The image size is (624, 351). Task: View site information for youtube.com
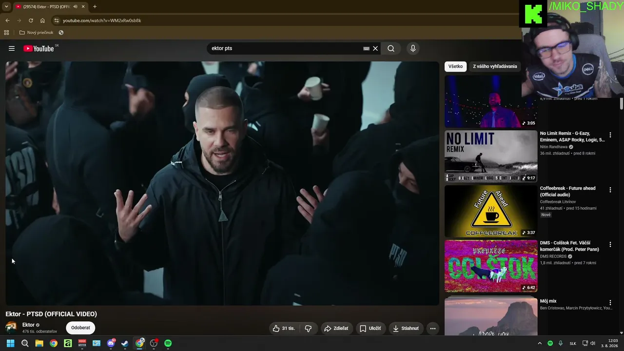[x=57, y=20]
